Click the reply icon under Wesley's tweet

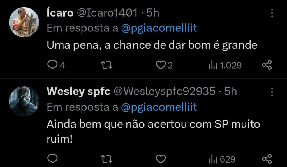(x=53, y=158)
